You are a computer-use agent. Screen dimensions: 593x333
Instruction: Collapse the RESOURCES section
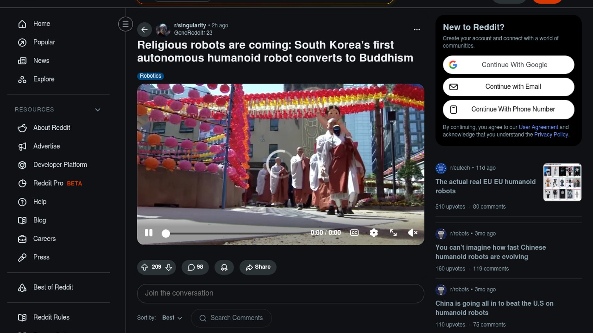coord(98,110)
